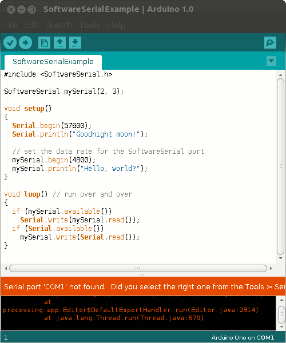Click the Verify checkmark button
Viewport: 286px width, 343px height.
coord(10,42)
